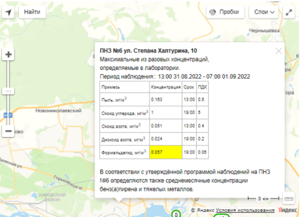Zoom out with the minus button
Viewport: 301px width, 217px height.
coord(8,131)
